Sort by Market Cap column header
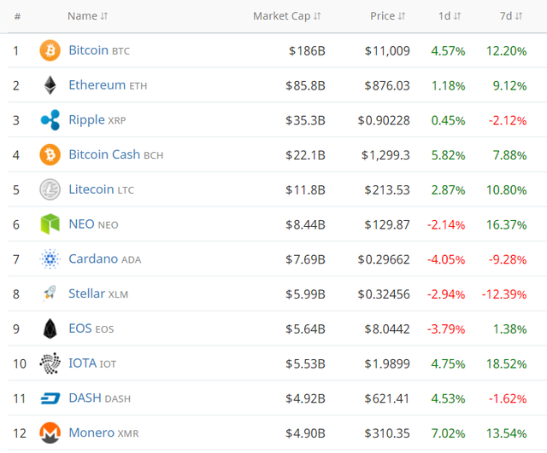 coord(286,16)
